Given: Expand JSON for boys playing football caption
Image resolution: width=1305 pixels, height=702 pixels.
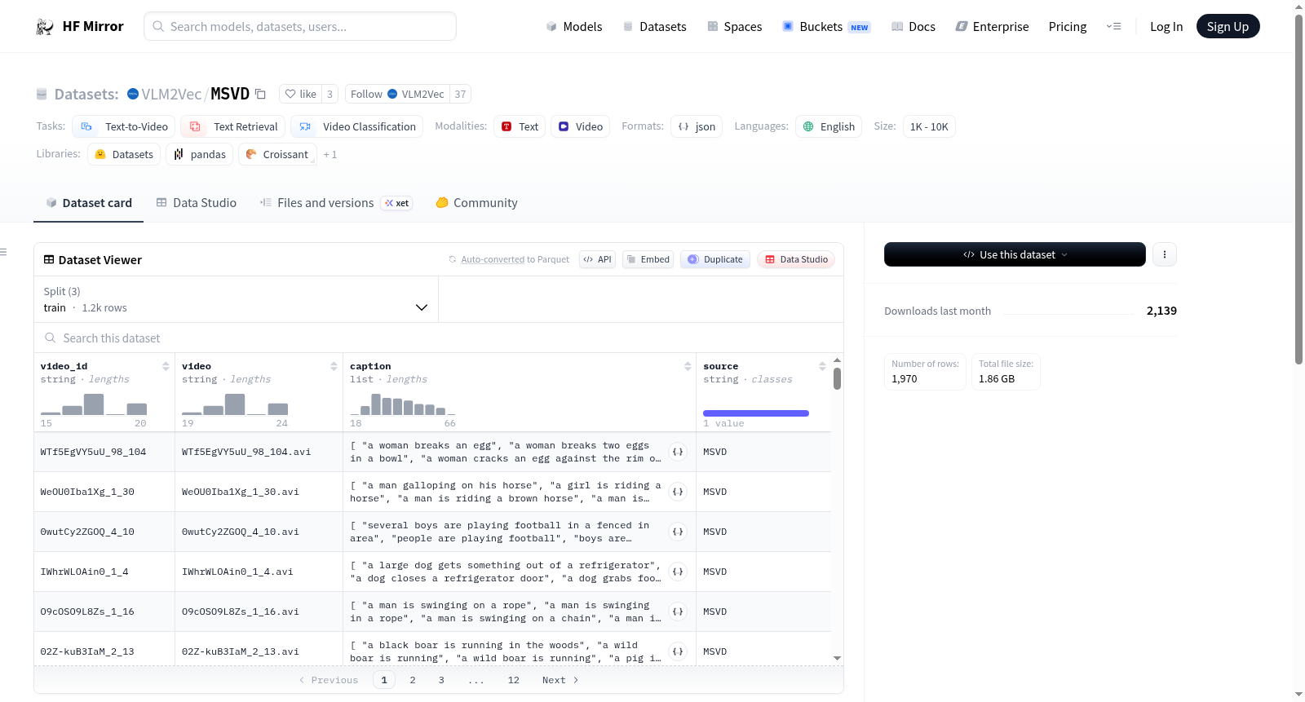Looking at the screenshot, I should (x=678, y=532).
